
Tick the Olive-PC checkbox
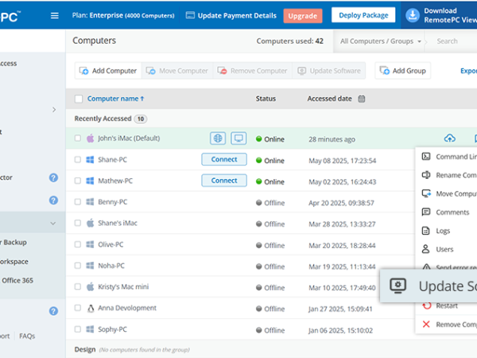click(x=78, y=244)
